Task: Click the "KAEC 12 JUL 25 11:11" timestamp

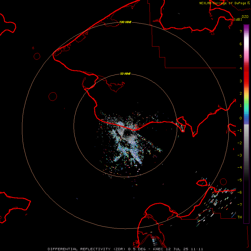Action: pos(178,249)
